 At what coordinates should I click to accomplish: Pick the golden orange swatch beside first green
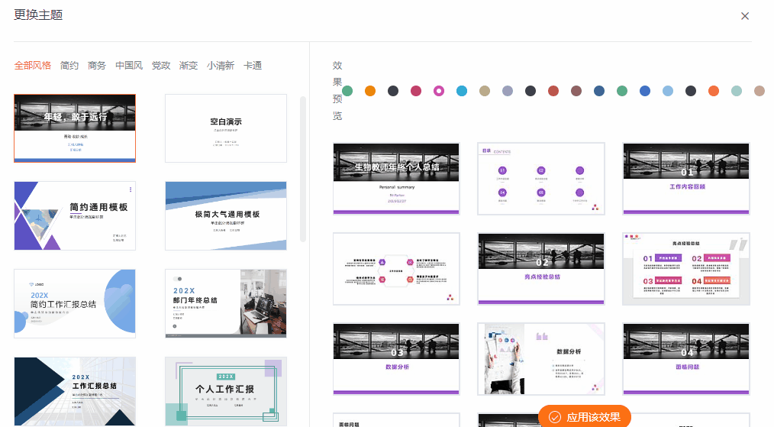[x=370, y=91]
